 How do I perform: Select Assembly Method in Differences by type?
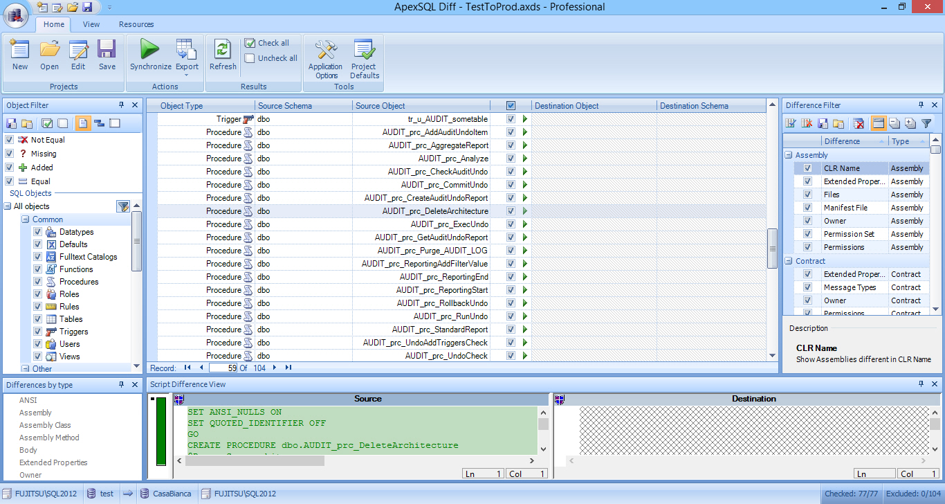pos(49,438)
